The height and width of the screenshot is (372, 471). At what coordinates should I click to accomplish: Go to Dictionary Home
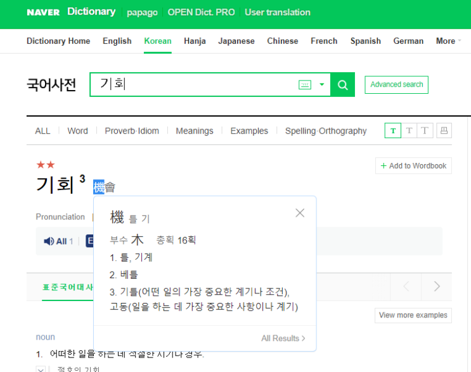click(x=58, y=41)
